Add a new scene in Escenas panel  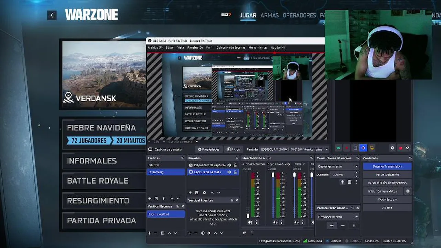(150, 199)
